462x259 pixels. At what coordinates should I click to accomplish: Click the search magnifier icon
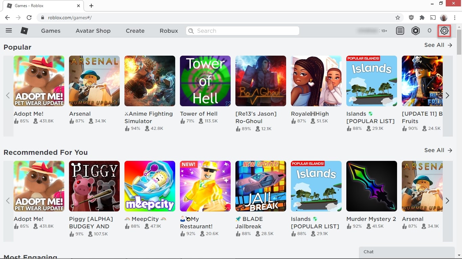191,31
